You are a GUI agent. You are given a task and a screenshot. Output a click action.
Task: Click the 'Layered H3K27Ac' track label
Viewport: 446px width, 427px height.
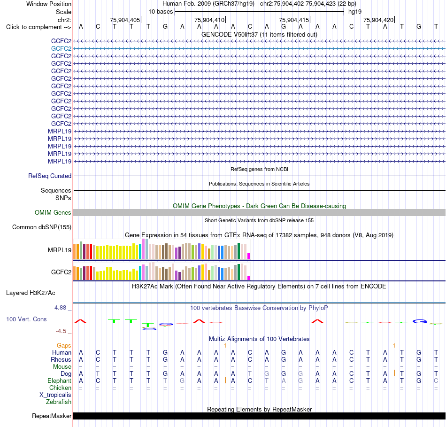click(x=31, y=293)
